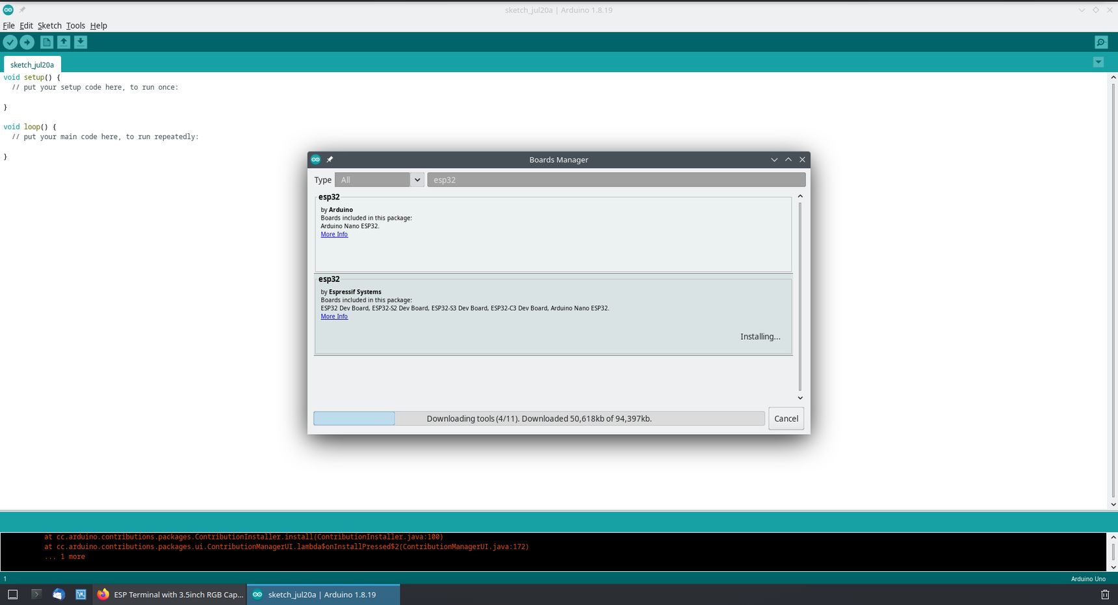Click the editor scroll-up arrow
The image size is (1118, 605).
[1113, 77]
